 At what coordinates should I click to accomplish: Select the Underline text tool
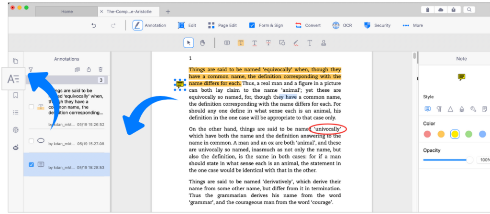click(x=255, y=43)
